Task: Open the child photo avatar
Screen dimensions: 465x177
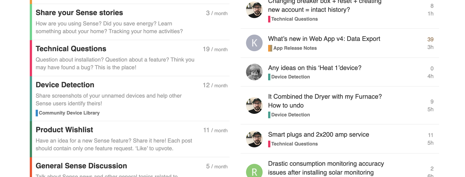Action: click(x=254, y=72)
